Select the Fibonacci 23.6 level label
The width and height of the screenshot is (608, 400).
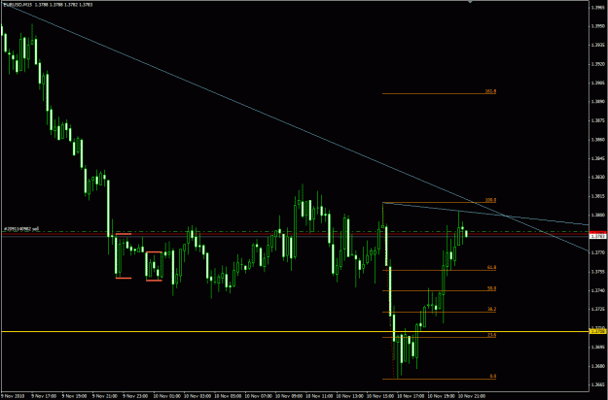pos(491,335)
